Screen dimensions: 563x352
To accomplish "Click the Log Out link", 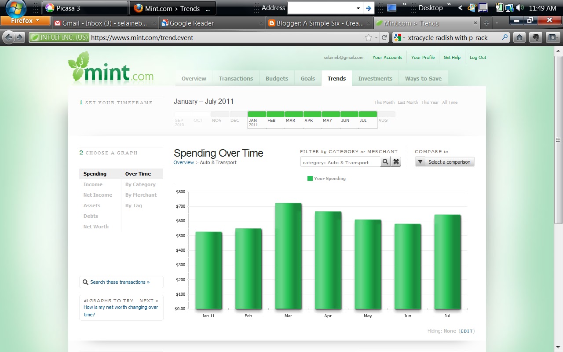I will click(478, 58).
